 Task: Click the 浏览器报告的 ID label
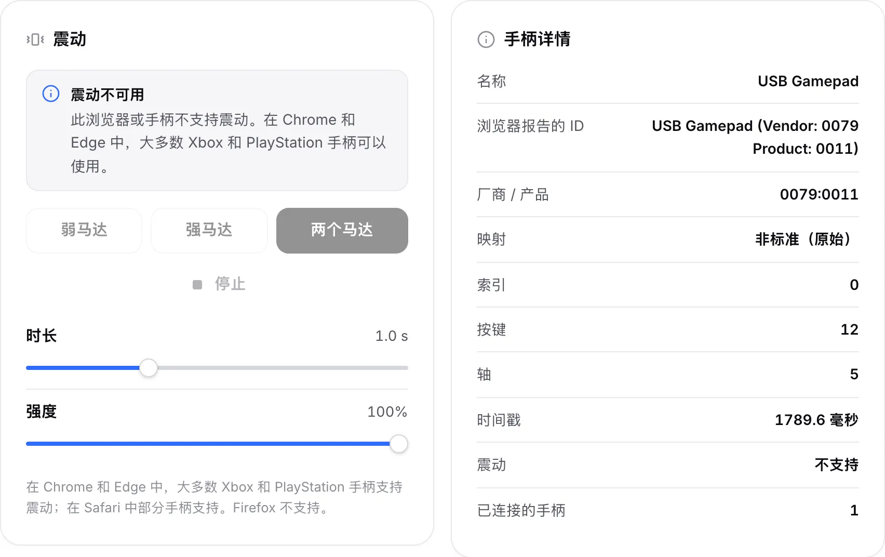(x=530, y=126)
